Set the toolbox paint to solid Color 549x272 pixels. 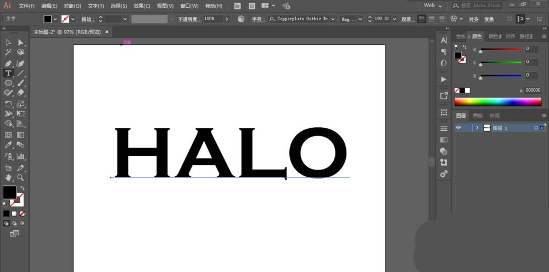coord(6,213)
